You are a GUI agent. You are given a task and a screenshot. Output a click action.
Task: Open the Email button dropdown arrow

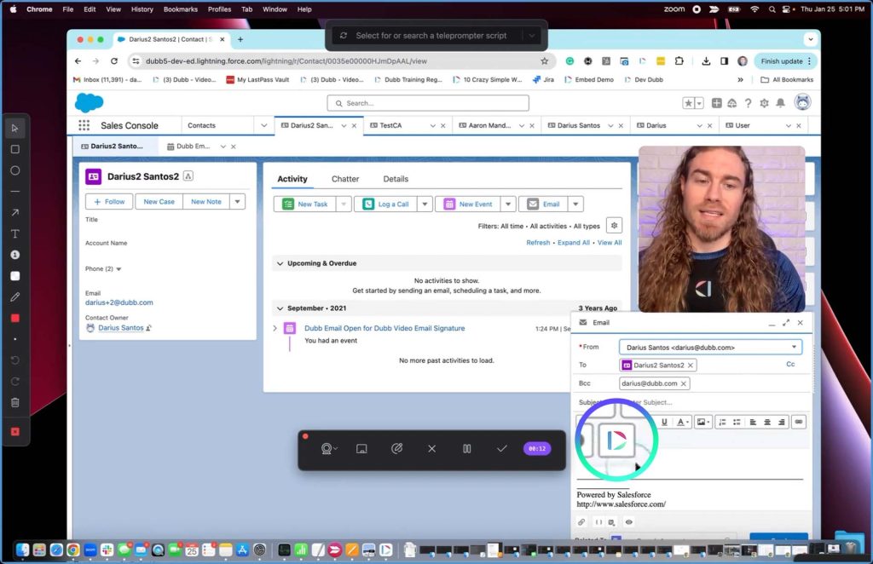tap(575, 204)
